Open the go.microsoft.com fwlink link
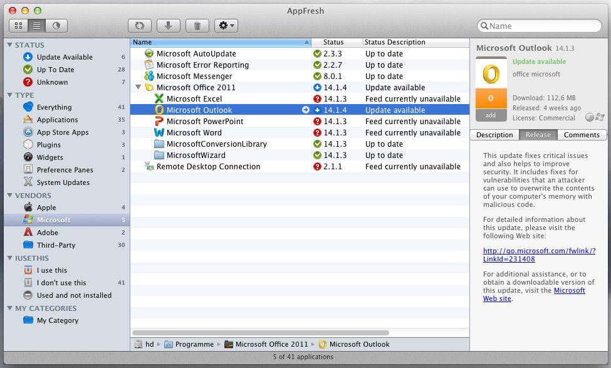This screenshot has width=611, height=368. point(539,255)
